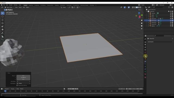
Task: Toggle auto keying record button
Action: click(64, 89)
